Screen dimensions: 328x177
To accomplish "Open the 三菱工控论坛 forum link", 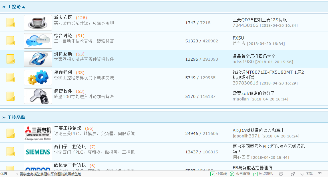I will [x=68, y=128].
